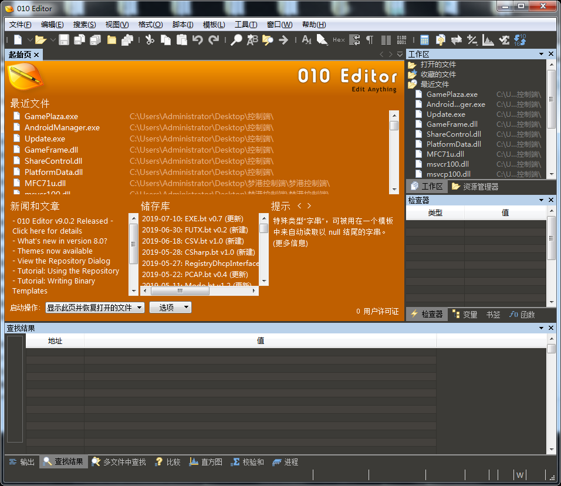Open the 多文件中查找 tab
The width and height of the screenshot is (561, 486).
click(119, 462)
